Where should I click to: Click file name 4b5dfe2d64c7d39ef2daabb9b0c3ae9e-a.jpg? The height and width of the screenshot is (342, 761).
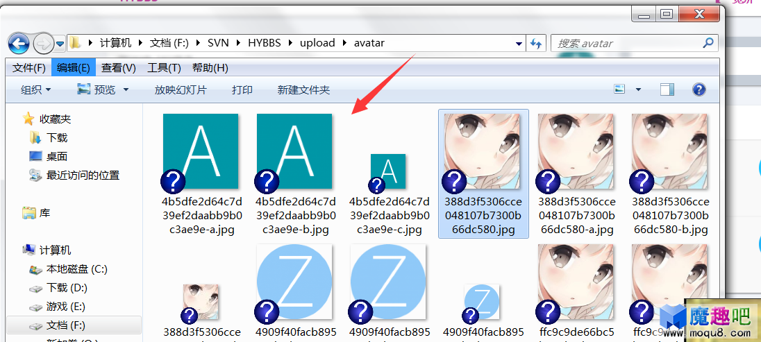tap(202, 215)
